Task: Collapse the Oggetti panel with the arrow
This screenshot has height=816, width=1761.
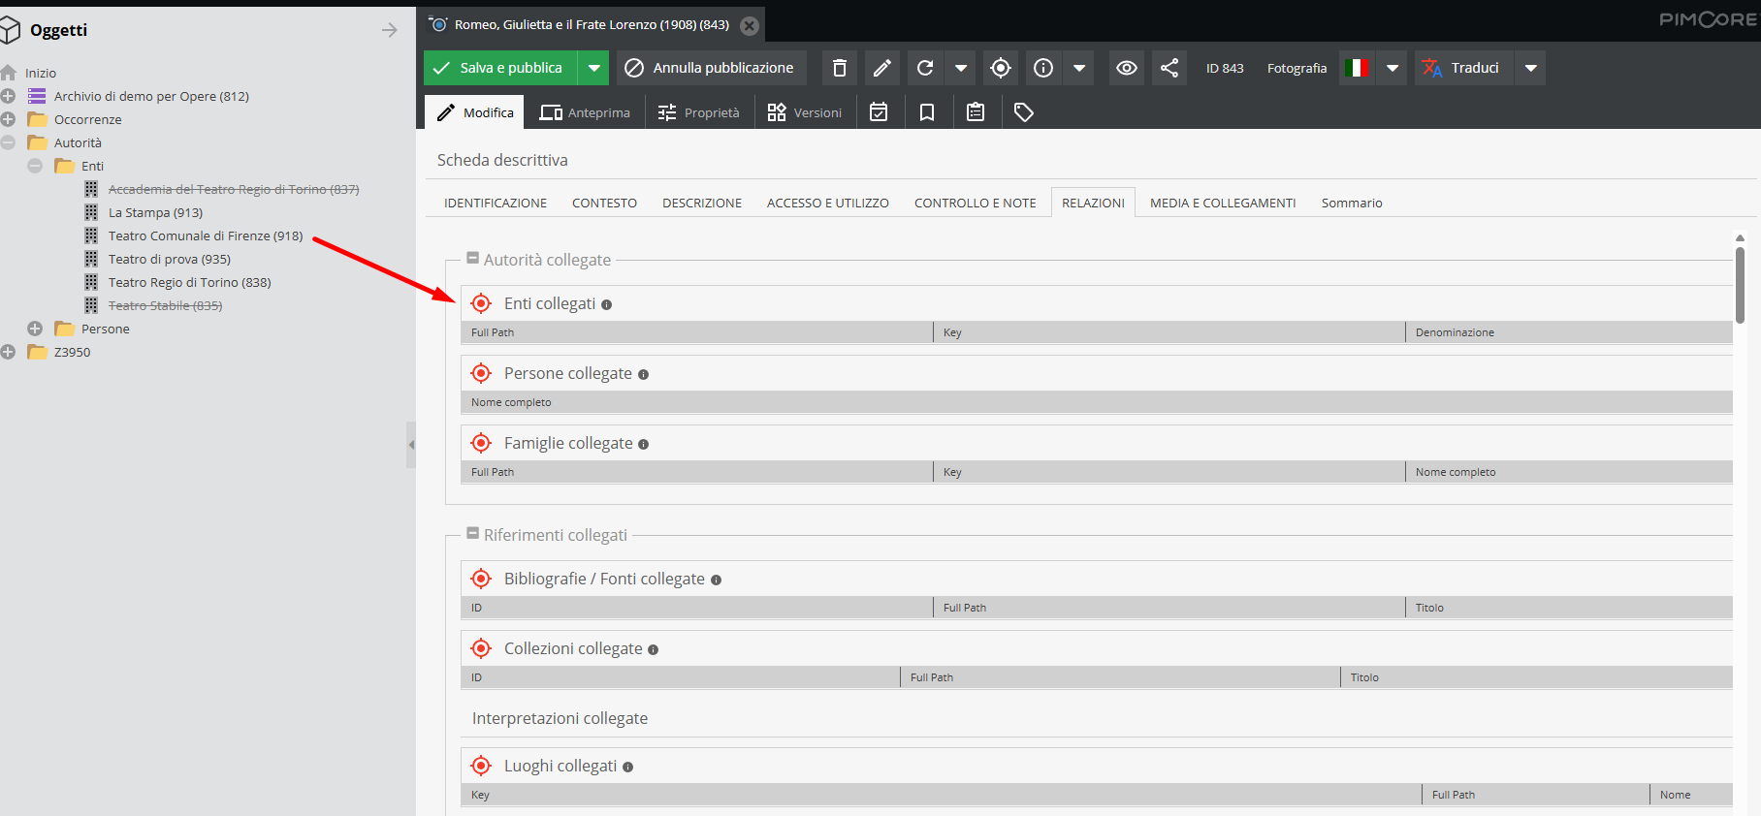Action: point(390,30)
